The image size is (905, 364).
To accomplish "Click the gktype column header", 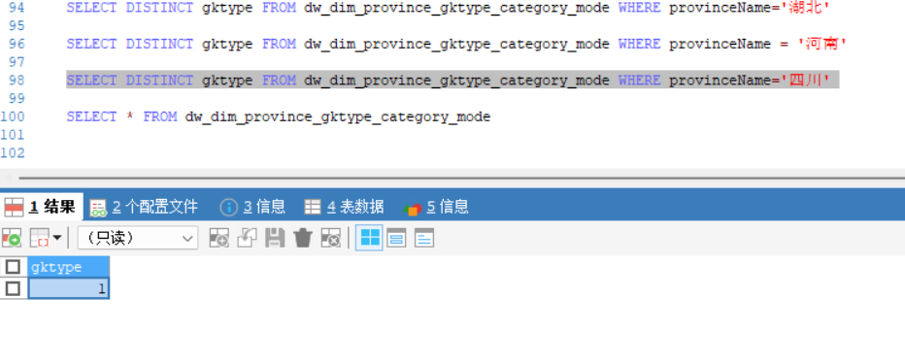I will pyautogui.click(x=68, y=267).
